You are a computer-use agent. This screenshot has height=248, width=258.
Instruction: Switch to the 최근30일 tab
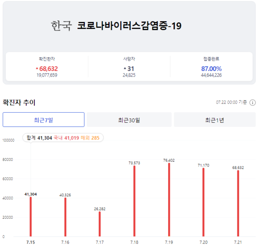[x=129, y=119]
